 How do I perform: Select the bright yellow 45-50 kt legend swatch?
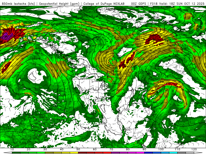[x=74, y=153]
